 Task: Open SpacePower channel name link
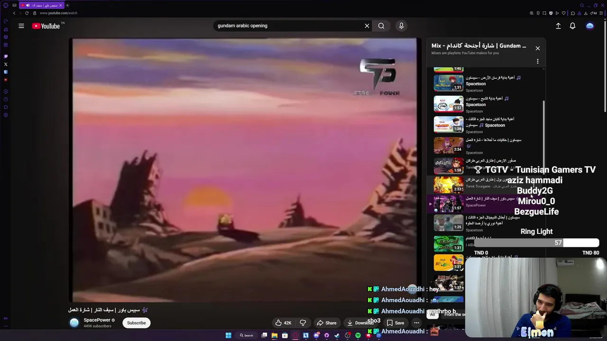(x=97, y=320)
